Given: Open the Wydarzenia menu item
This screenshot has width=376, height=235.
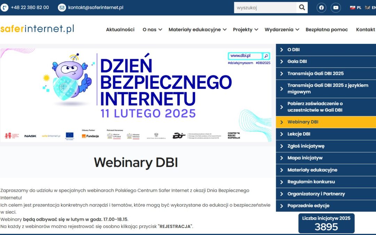Looking at the screenshot, I should coord(279,30).
